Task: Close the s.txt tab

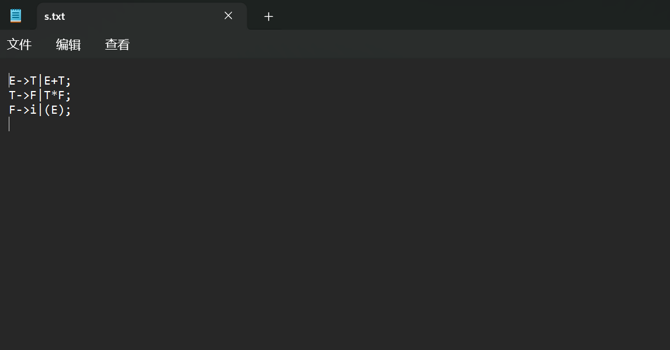Action: (228, 16)
